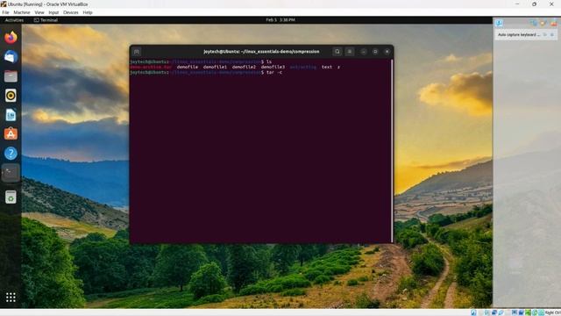Click demofile2 in the ls output
This screenshot has height=316, width=561.
click(244, 67)
